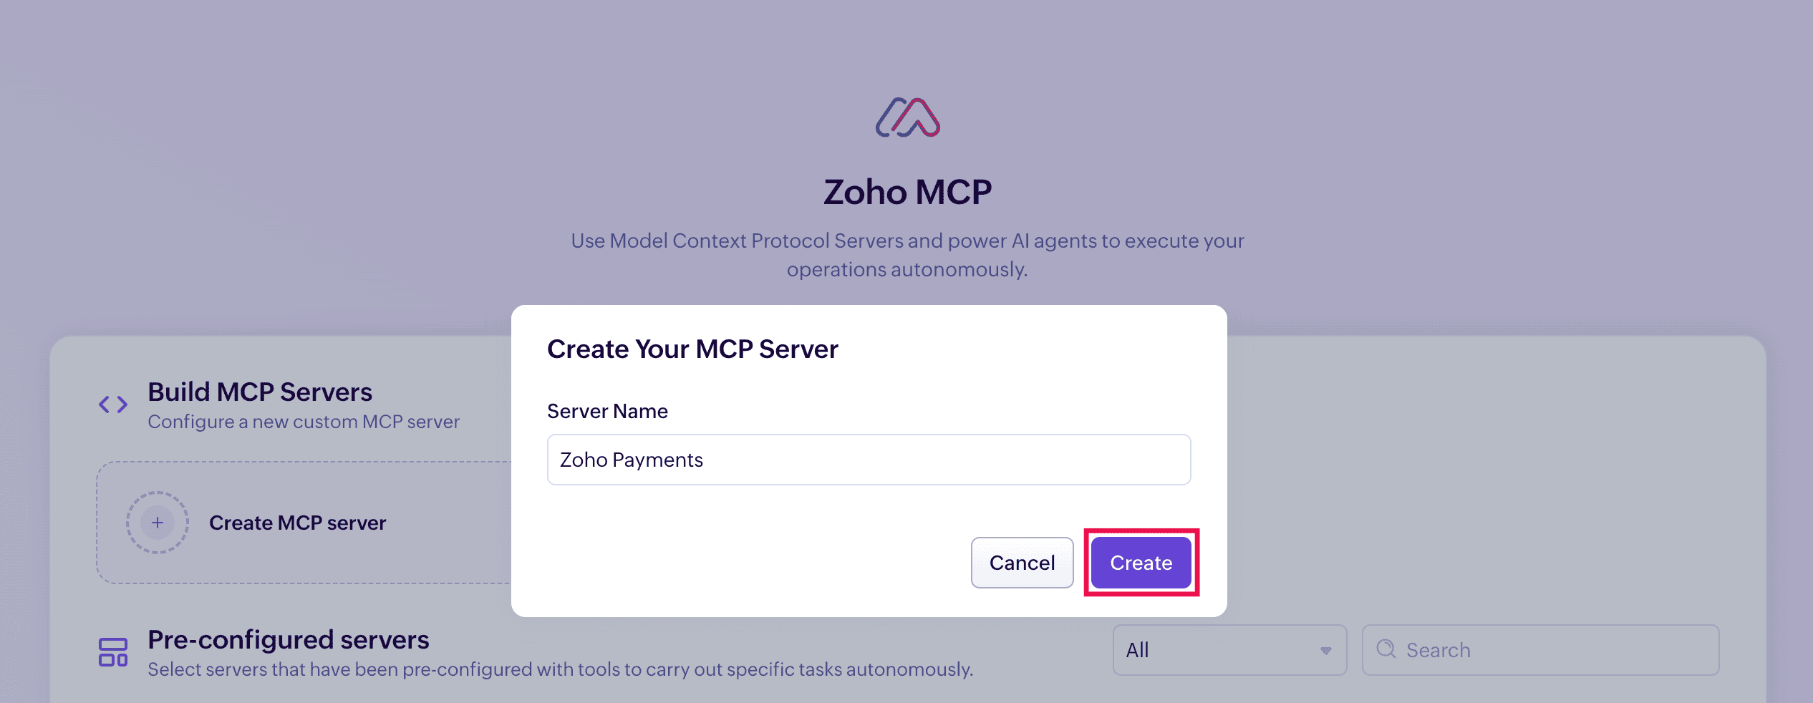This screenshot has width=1813, height=703.
Task: Click the Create Your MCP Server dialog title
Action: (692, 349)
